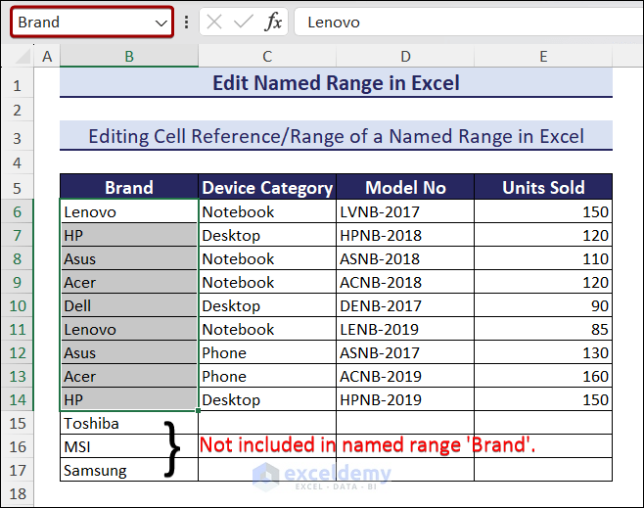Select row 15 header
This screenshot has width=644, height=508.
(x=17, y=423)
